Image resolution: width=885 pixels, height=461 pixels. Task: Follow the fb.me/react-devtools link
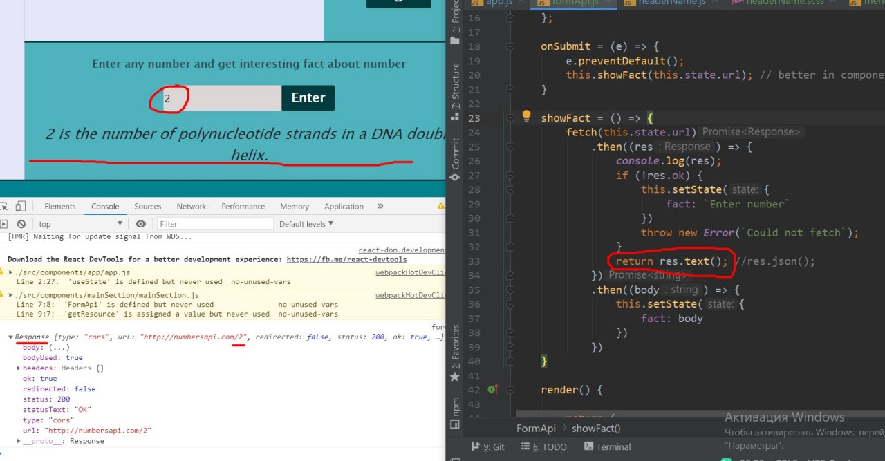[346, 259]
